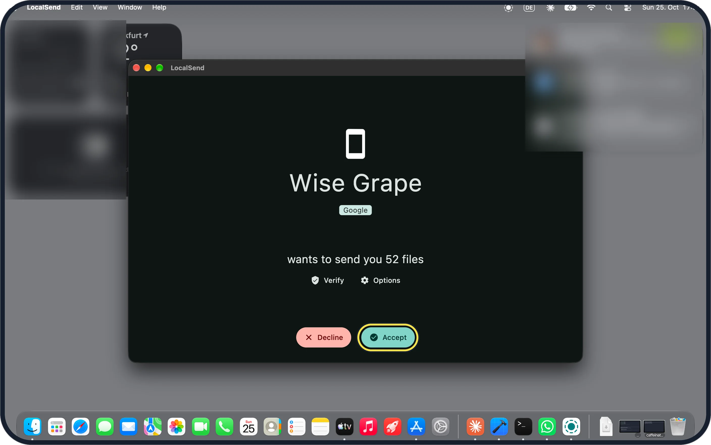Click the Claude starburst menu bar icon
This screenshot has height=445, width=711.
(550, 8)
